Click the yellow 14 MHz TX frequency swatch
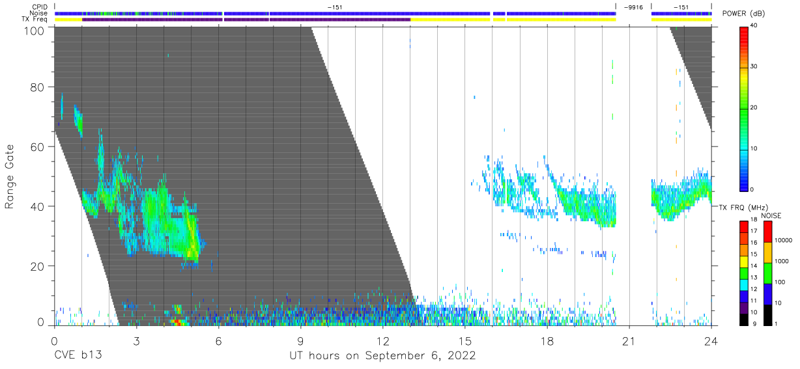Image resolution: width=800 pixels, height=369 pixels. click(x=745, y=261)
